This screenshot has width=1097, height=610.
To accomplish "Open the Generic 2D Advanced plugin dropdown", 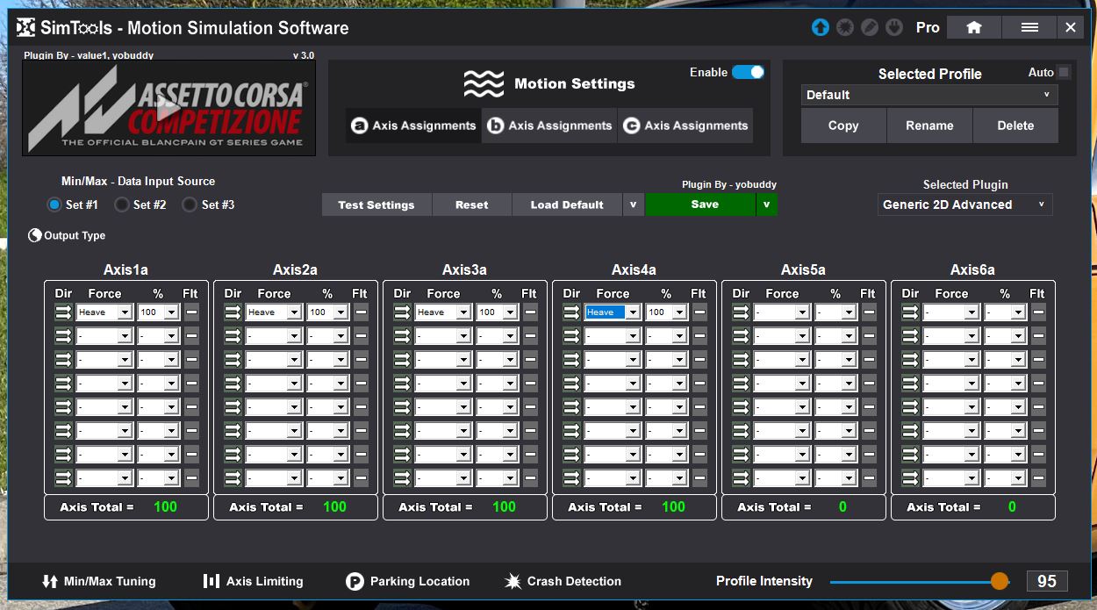I will pyautogui.click(x=965, y=205).
